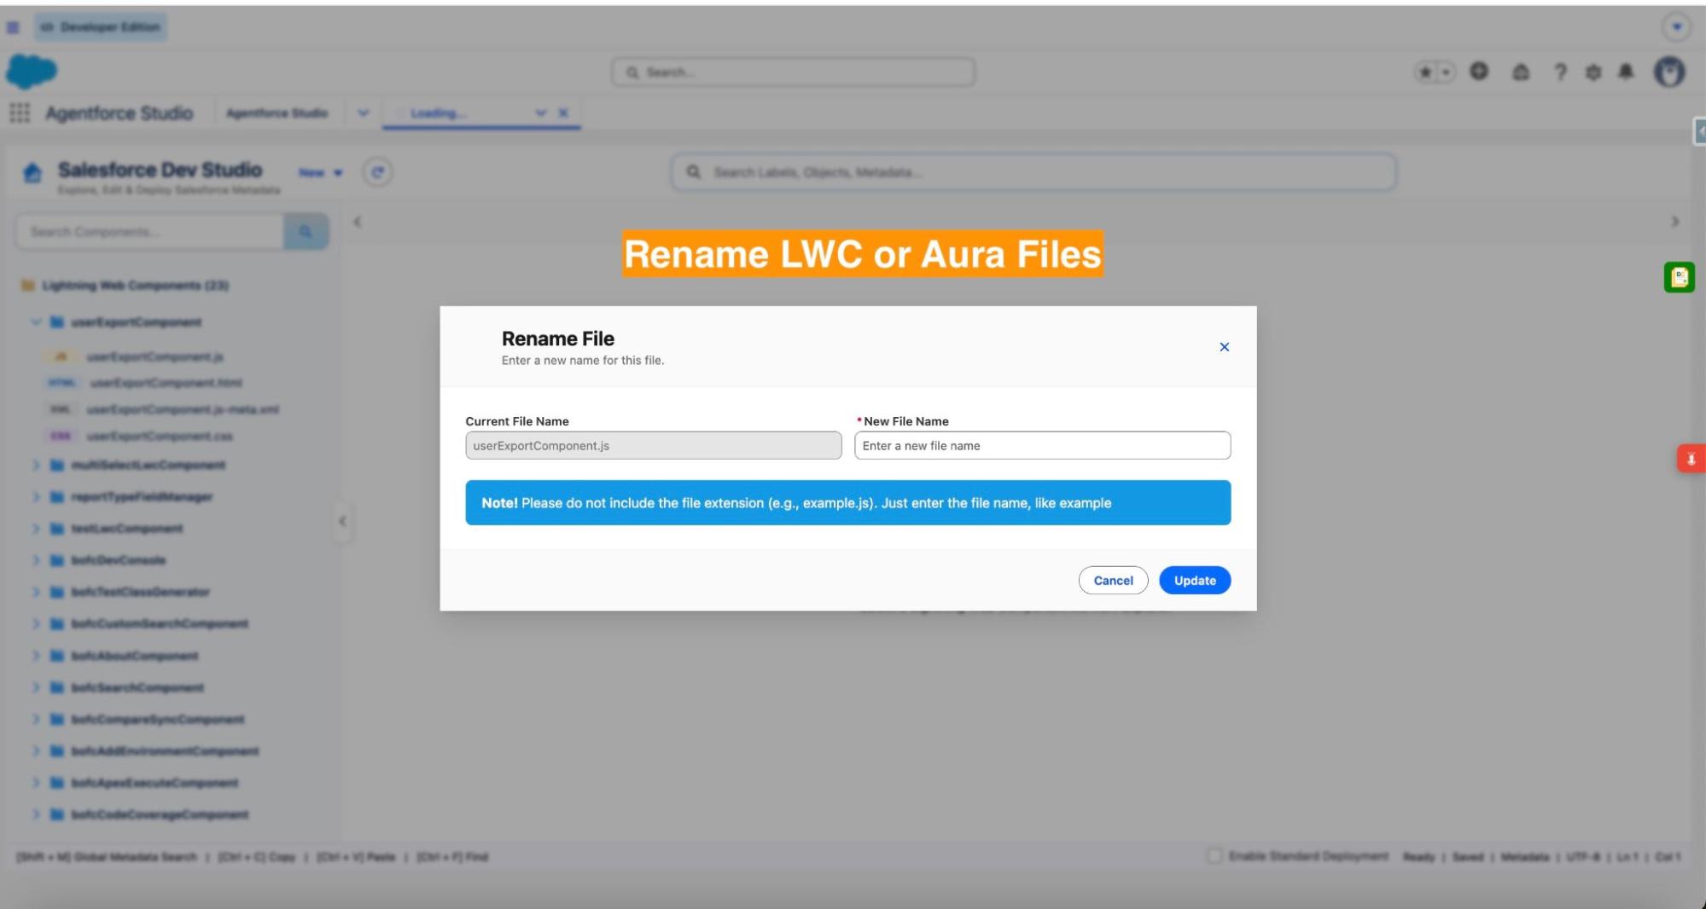Click the Search Labels, Objects, Metadata field

pos(1033,172)
